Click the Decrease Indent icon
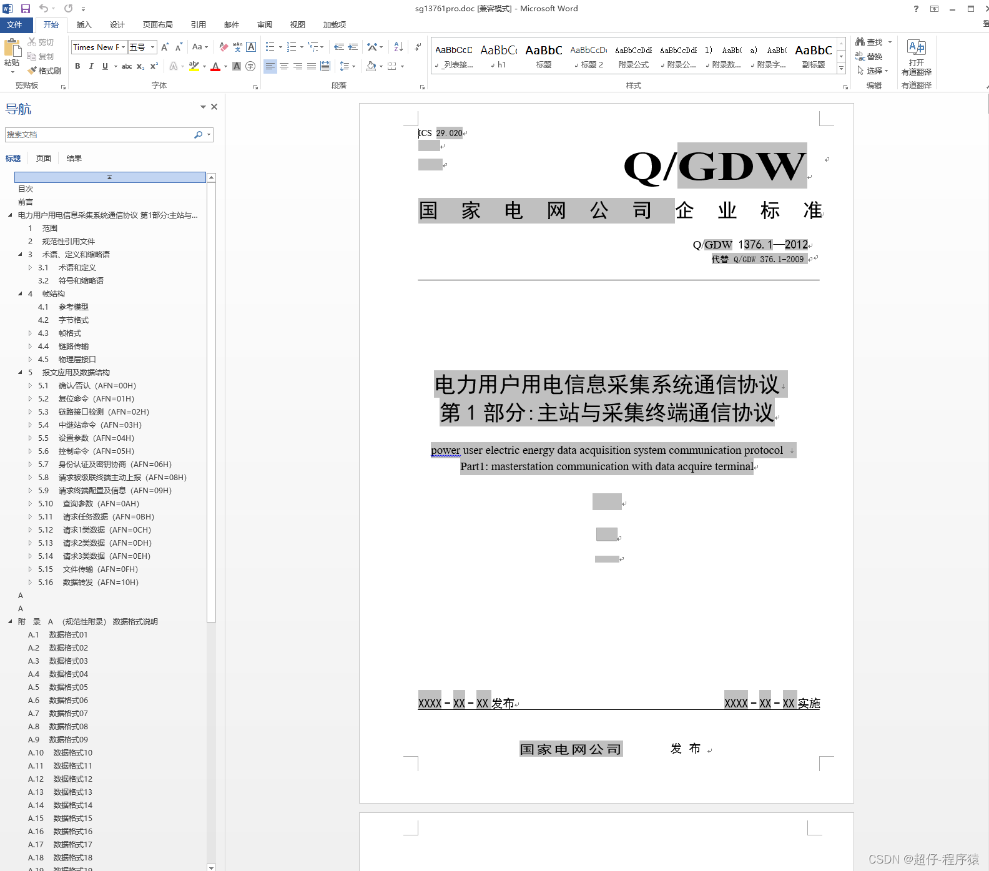This screenshot has width=989, height=871. [339, 47]
